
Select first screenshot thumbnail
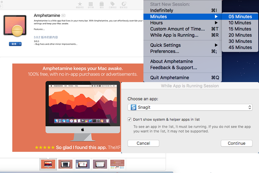click(x=48, y=164)
